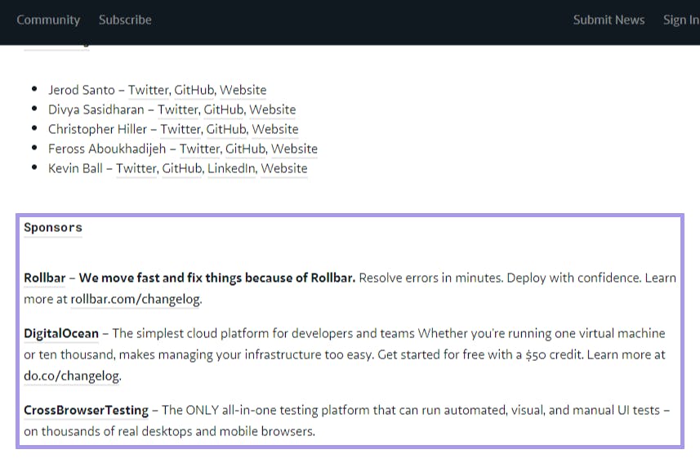Visit Kevin Ball's Website link

coord(284,168)
